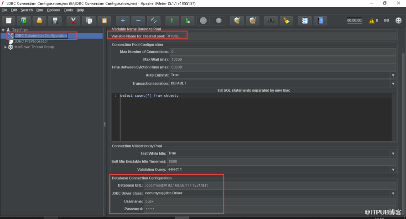Open the Run menu

click(x=40, y=10)
